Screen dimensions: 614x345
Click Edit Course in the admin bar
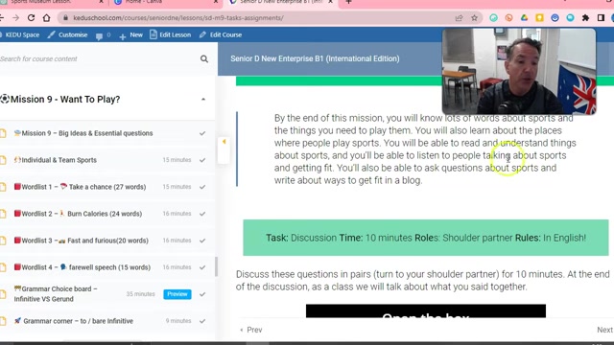point(221,34)
